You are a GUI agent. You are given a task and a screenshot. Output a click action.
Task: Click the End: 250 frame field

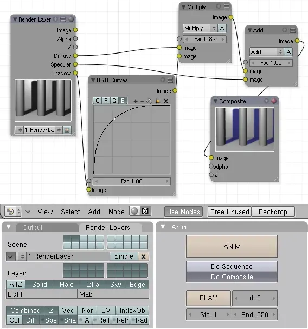(255, 315)
